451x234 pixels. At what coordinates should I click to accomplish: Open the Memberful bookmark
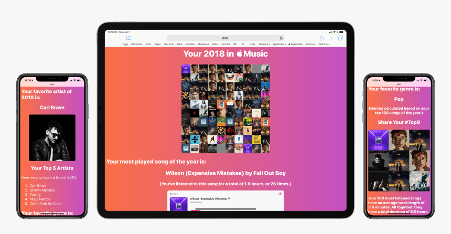click(x=203, y=44)
